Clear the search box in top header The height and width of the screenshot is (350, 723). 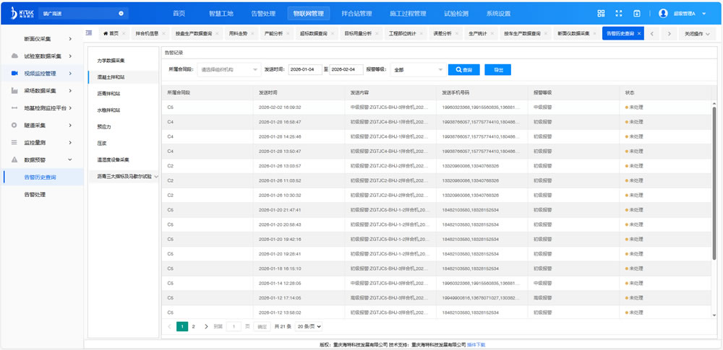pos(120,13)
